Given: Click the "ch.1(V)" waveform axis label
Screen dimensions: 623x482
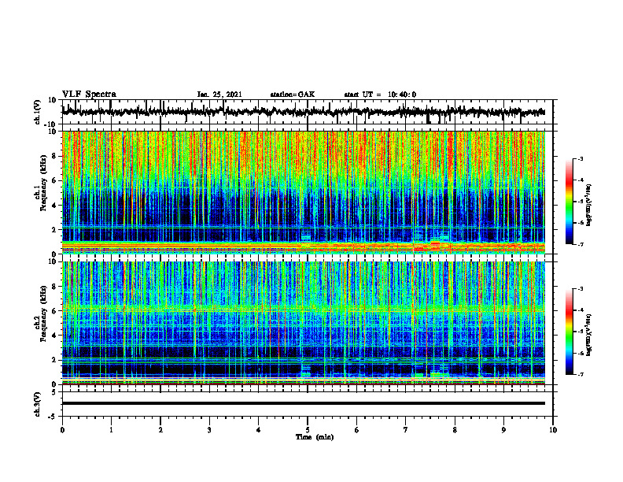Looking at the screenshot, I should (x=37, y=112).
